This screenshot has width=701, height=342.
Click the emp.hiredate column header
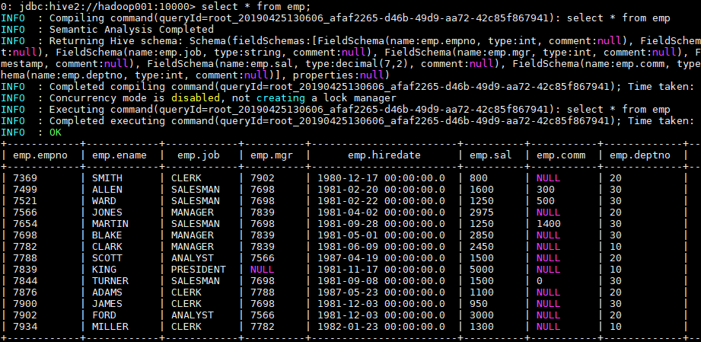384,155
